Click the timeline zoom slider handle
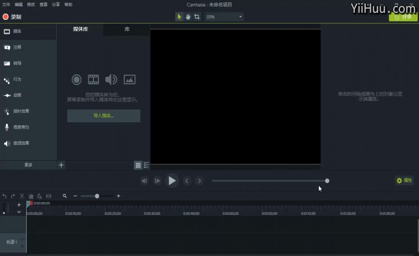 (x=97, y=196)
